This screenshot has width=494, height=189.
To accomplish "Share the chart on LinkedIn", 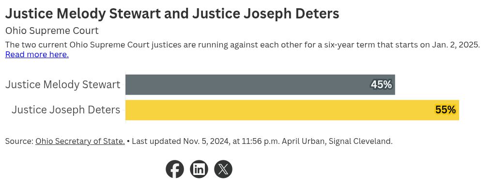I will 199,169.
